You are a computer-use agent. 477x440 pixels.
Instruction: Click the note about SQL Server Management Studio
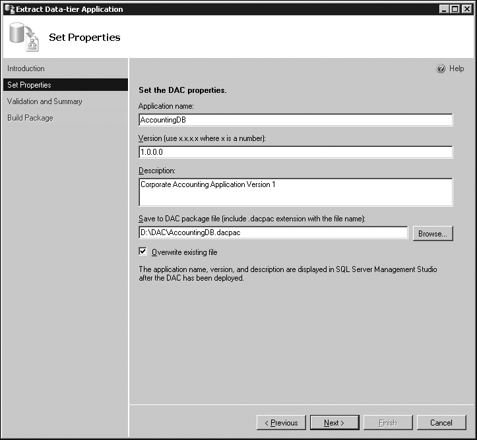click(x=288, y=273)
